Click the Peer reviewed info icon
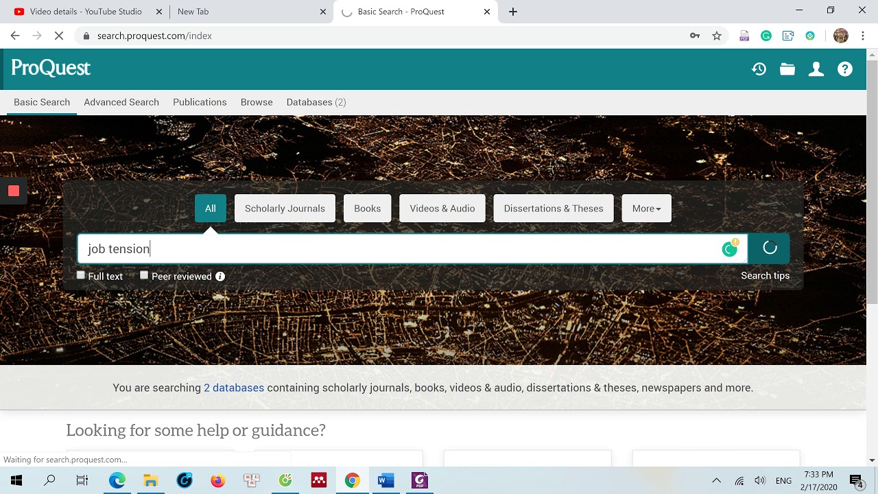878x494 pixels. (x=220, y=277)
